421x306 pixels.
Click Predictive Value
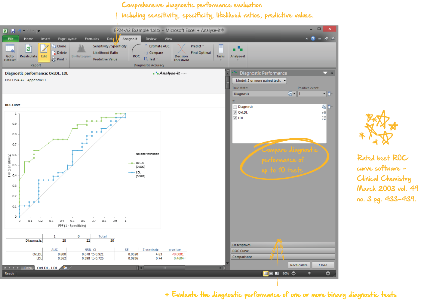pos(105,59)
